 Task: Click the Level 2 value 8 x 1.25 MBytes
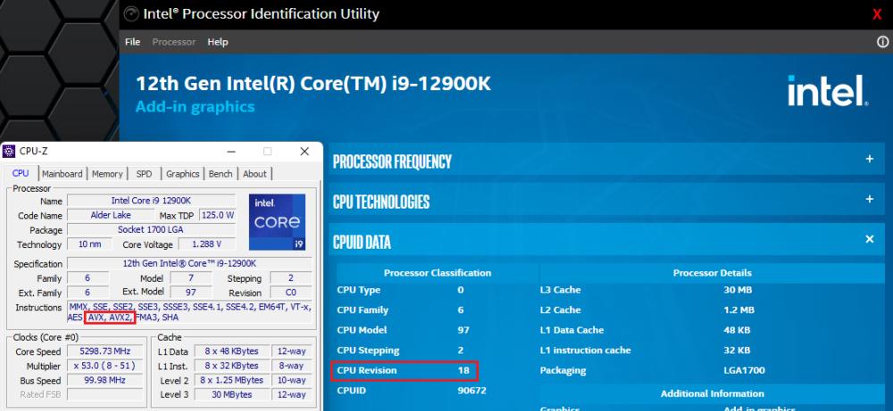click(x=231, y=380)
